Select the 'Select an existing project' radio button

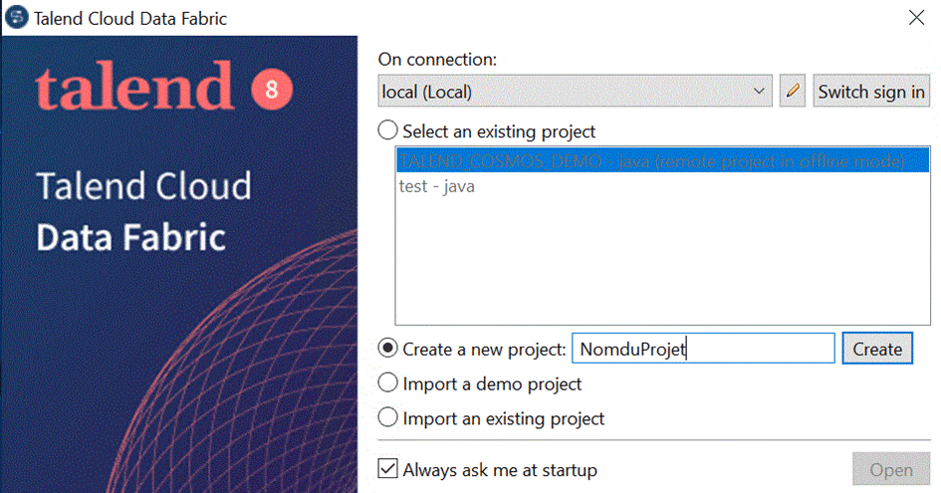(x=387, y=130)
